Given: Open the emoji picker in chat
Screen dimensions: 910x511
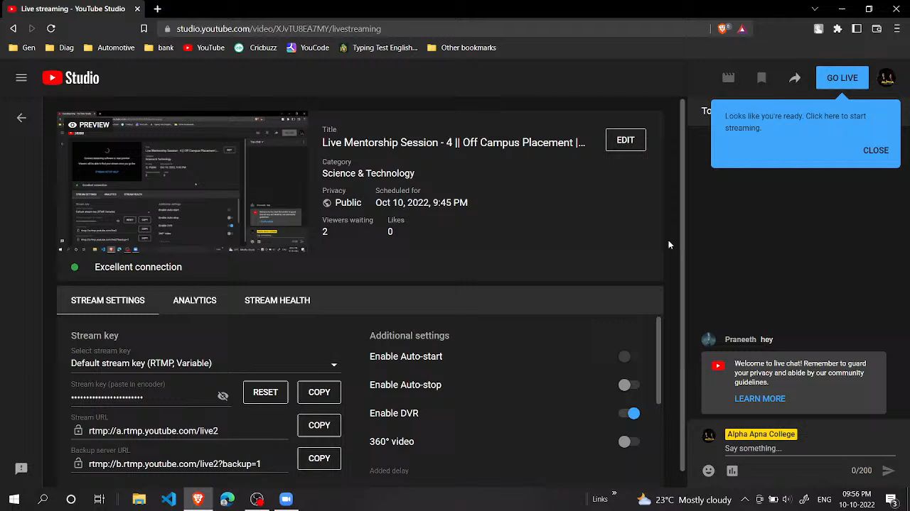Looking at the screenshot, I should tap(708, 471).
